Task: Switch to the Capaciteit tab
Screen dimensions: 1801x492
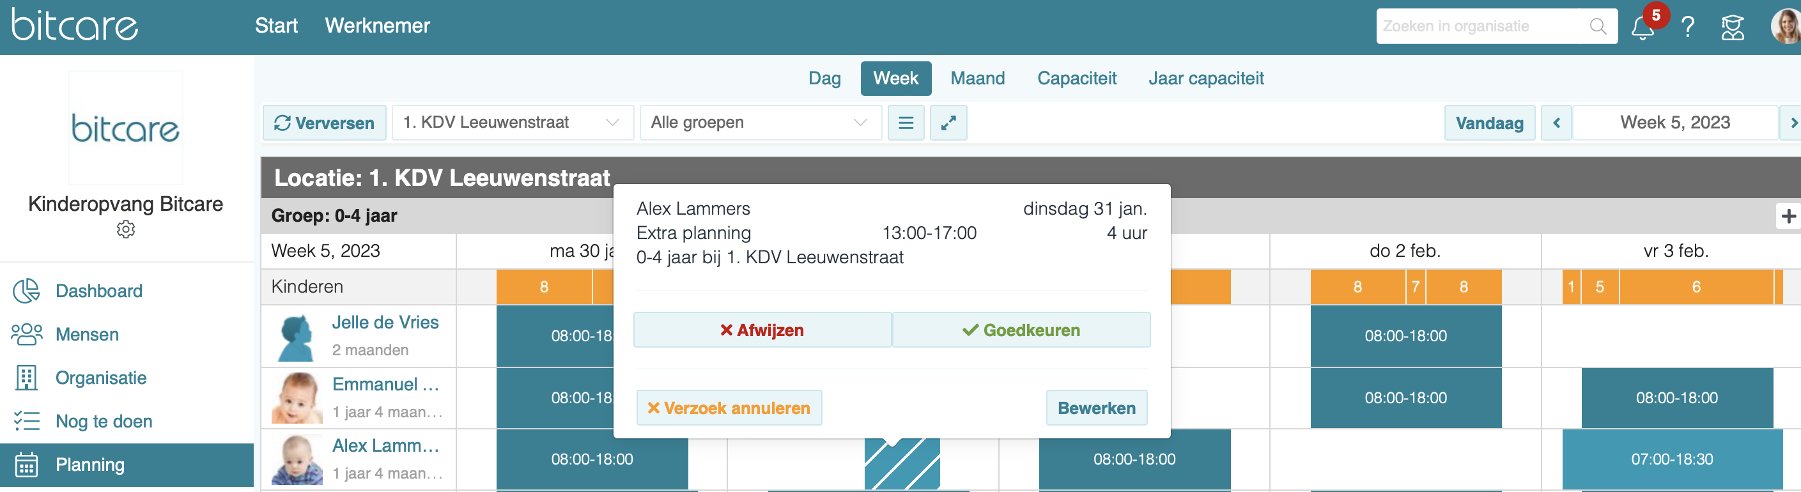Action: pyautogui.click(x=1077, y=78)
